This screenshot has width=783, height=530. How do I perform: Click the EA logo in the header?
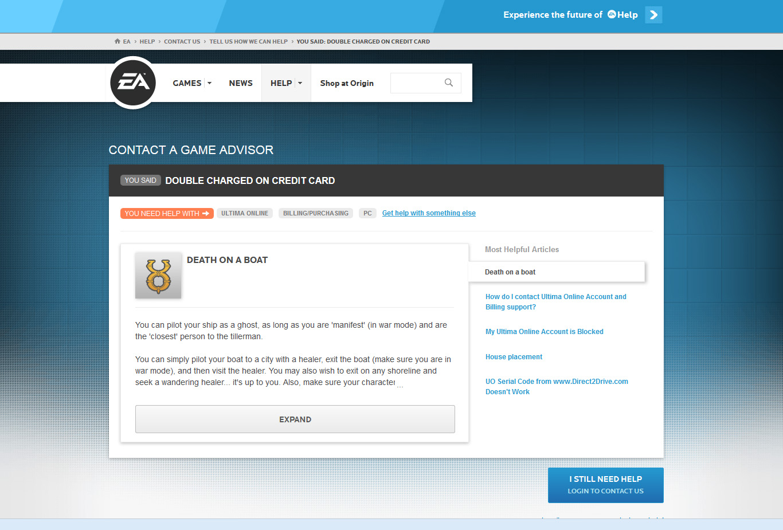coord(133,83)
